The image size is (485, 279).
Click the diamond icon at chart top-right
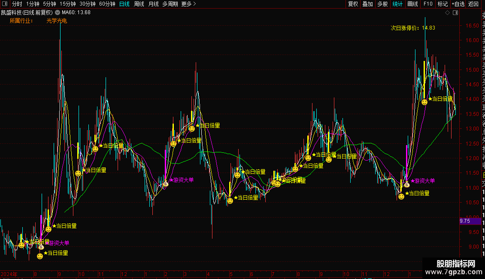[447, 13]
